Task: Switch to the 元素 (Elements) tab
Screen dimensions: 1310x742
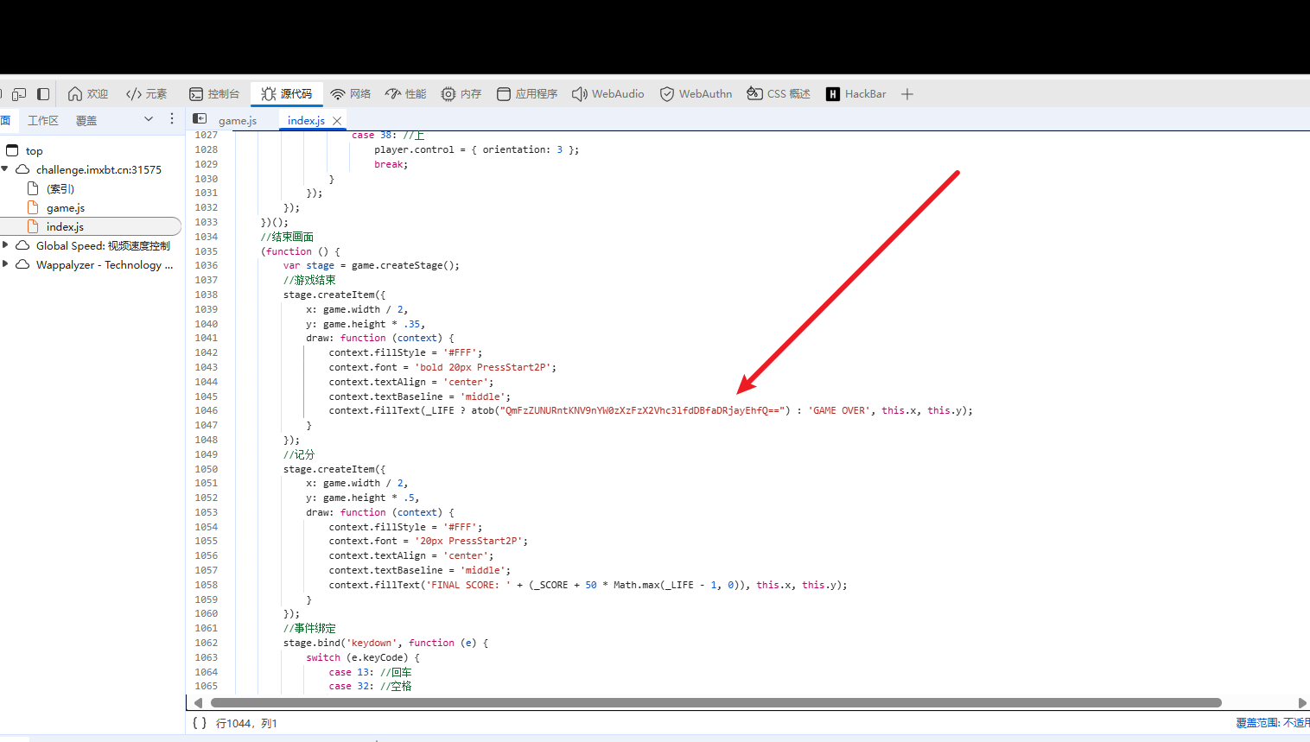Action: (x=146, y=94)
